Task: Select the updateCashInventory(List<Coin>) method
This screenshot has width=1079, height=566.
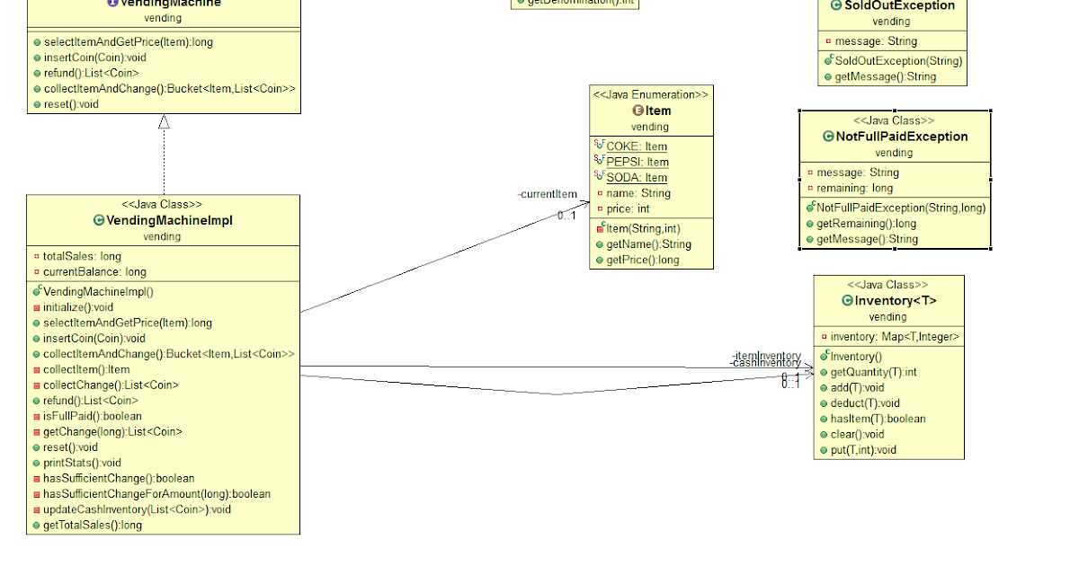Action: [x=137, y=509]
